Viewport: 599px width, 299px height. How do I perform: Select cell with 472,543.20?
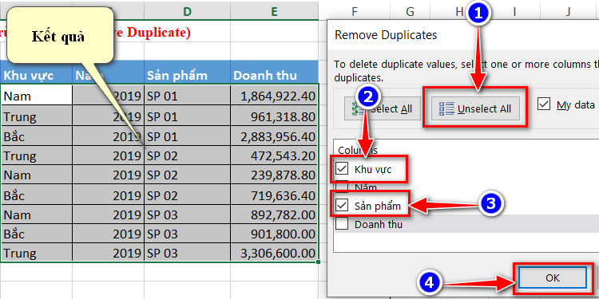tap(274, 155)
